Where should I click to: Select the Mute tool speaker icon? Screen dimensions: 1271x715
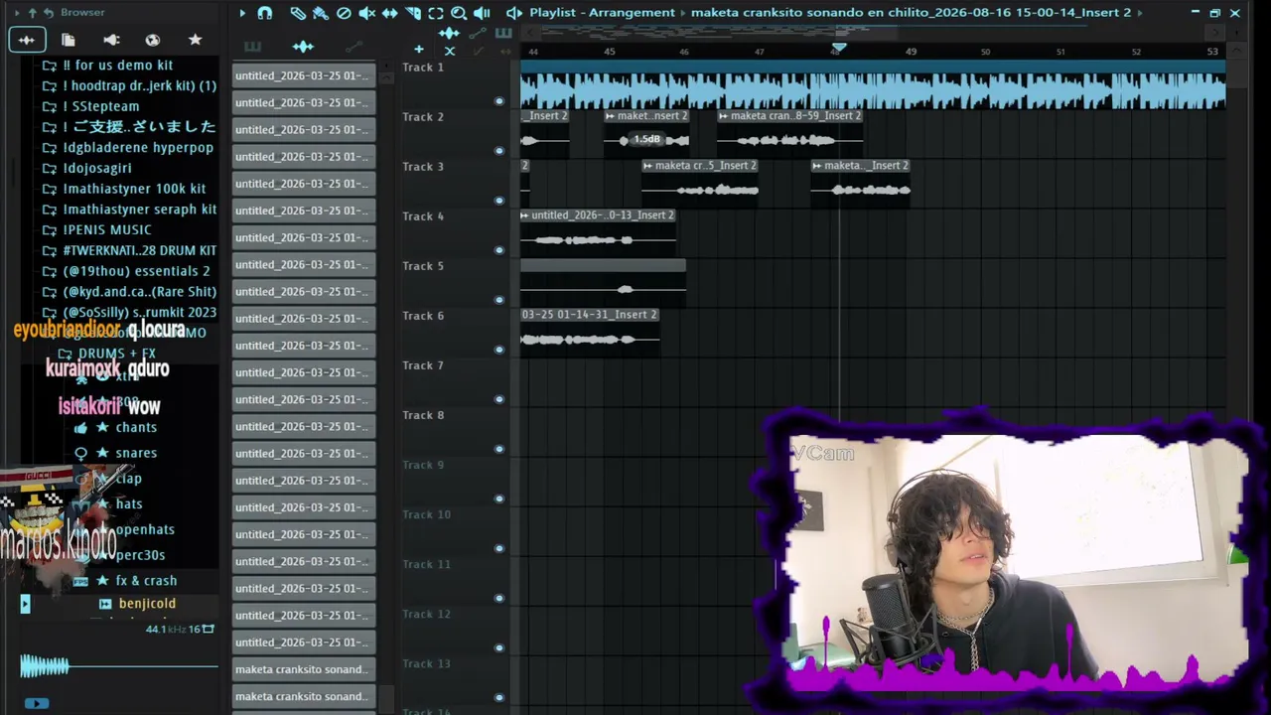point(366,13)
